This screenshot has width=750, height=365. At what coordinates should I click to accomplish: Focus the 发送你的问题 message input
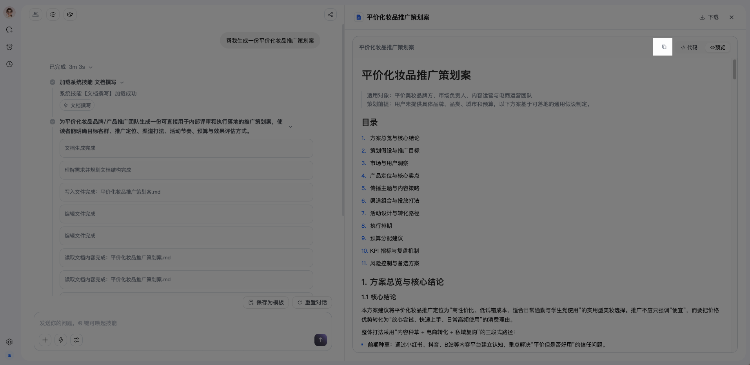point(183,323)
